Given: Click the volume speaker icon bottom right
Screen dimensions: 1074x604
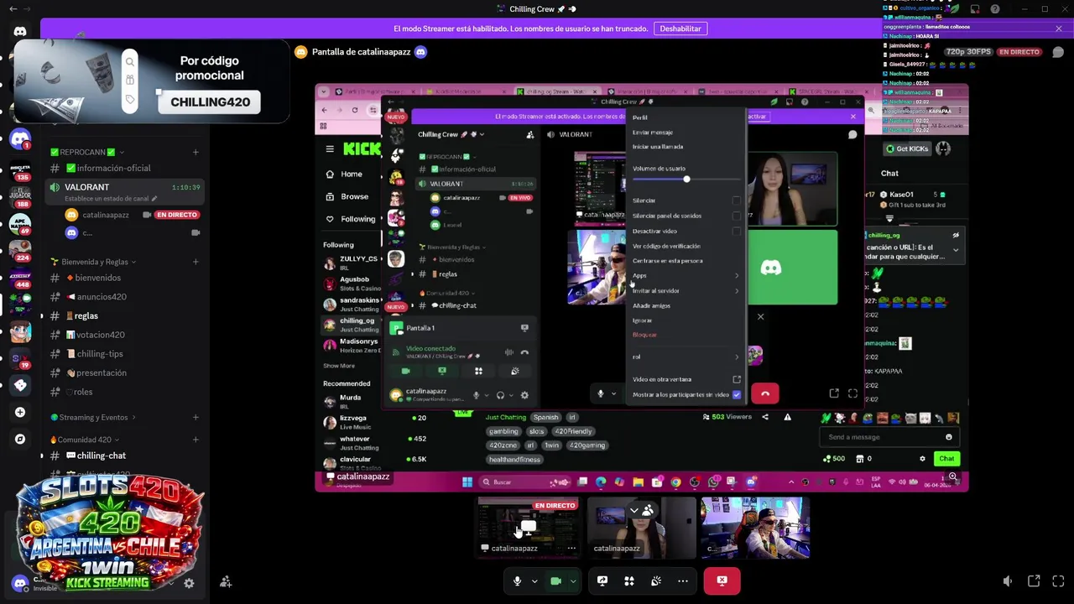Looking at the screenshot, I should point(1008,581).
